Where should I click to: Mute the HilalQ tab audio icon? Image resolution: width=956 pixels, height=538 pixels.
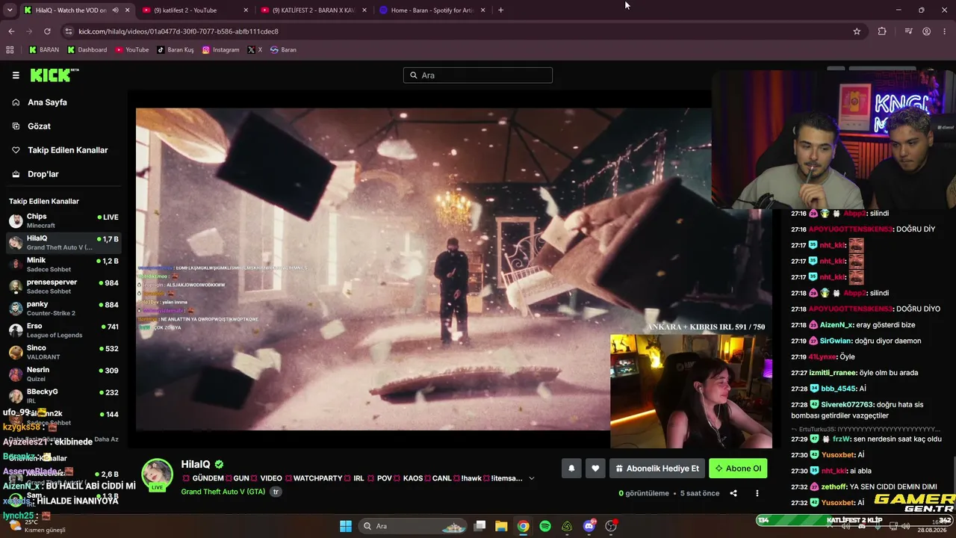(x=115, y=10)
